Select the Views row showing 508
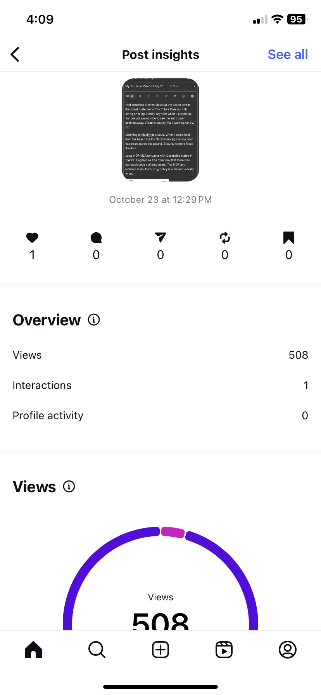321x695 pixels. [x=160, y=355]
